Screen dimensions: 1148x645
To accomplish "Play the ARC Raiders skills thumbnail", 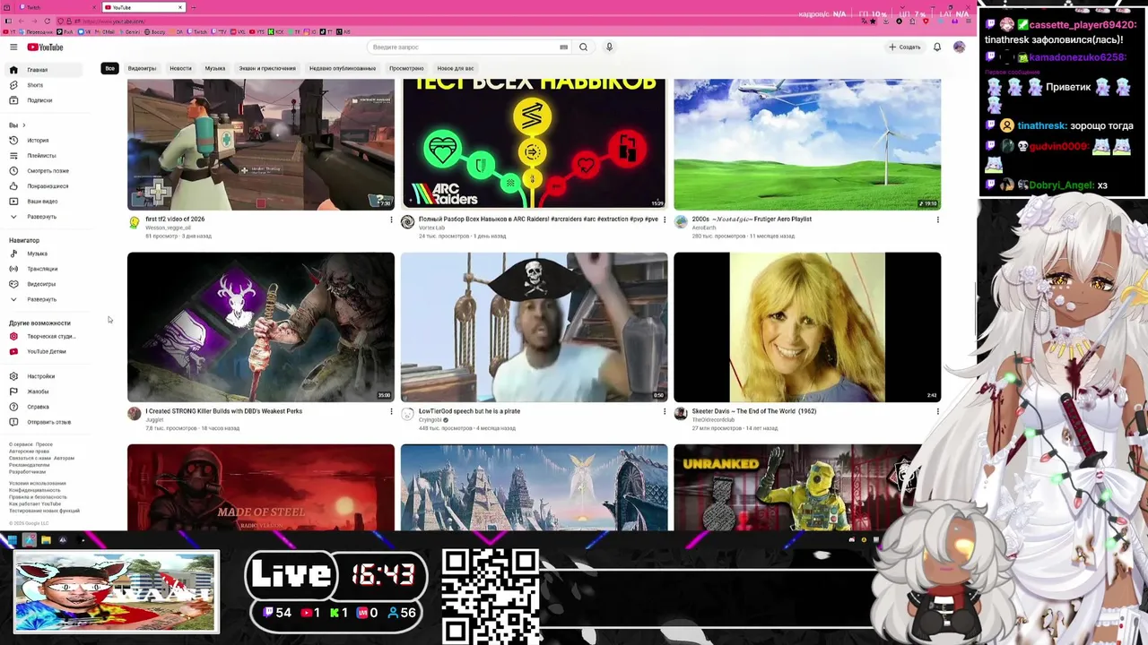I will 534,144.
